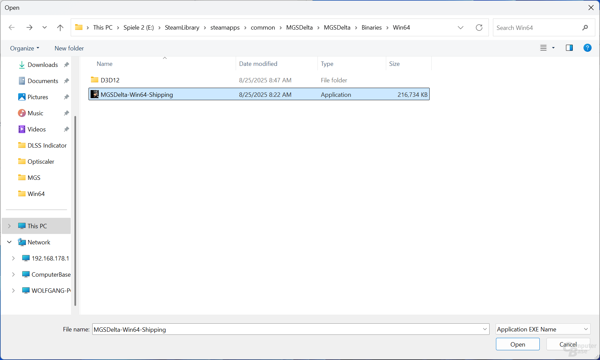Open the Organize menu
Screen dimensions: 600x360
24,48
